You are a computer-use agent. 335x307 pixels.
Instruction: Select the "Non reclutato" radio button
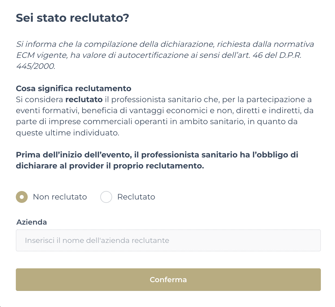tap(22, 197)
